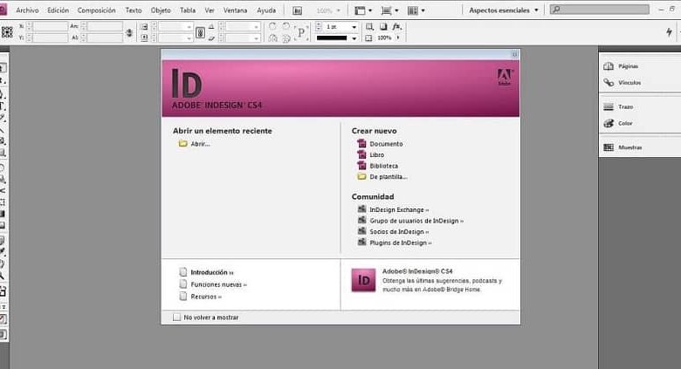This screenshot has height=369, width=681.
Task: Open the scale X percentage dropdown
Action: tap(189, 27)
